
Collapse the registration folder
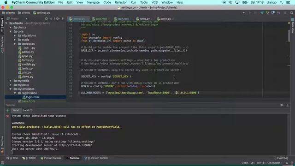pos(15,93)
